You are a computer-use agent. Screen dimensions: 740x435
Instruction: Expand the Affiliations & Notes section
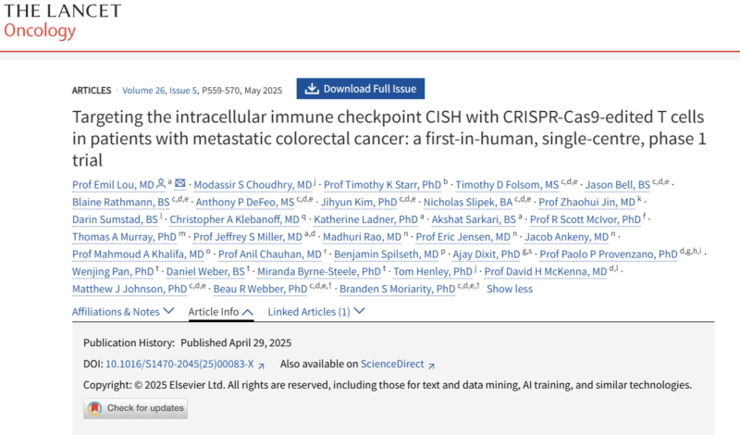tap(123, 312)
